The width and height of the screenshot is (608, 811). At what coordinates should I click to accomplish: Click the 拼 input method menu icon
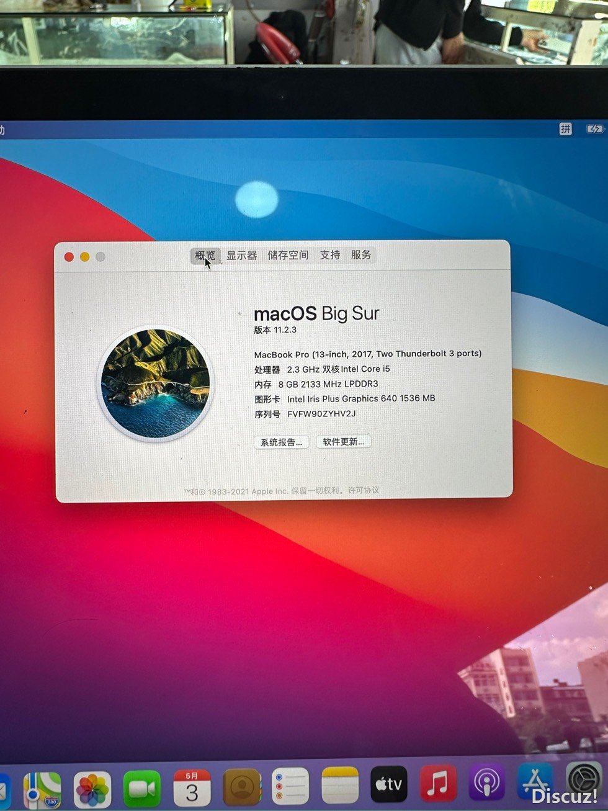coord(565,129)
